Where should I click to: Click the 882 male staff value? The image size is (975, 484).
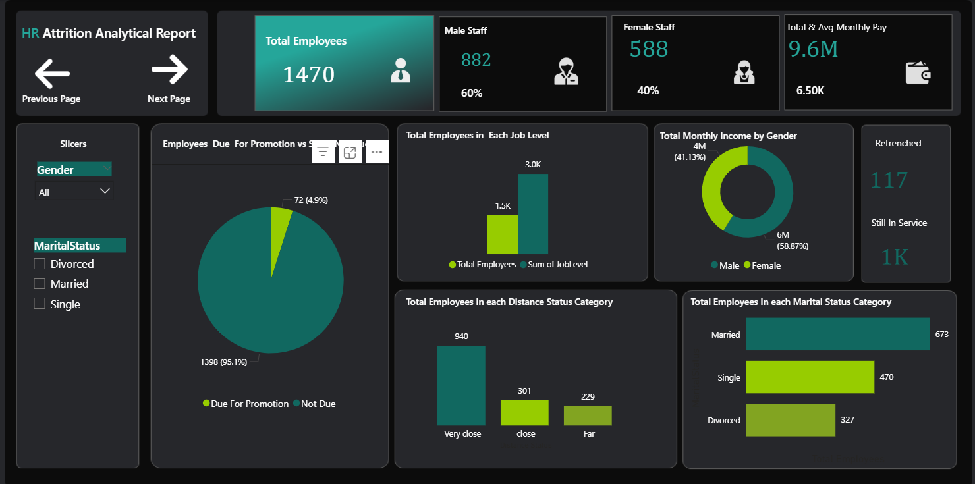pyautogui.click(x=476, y=60)
